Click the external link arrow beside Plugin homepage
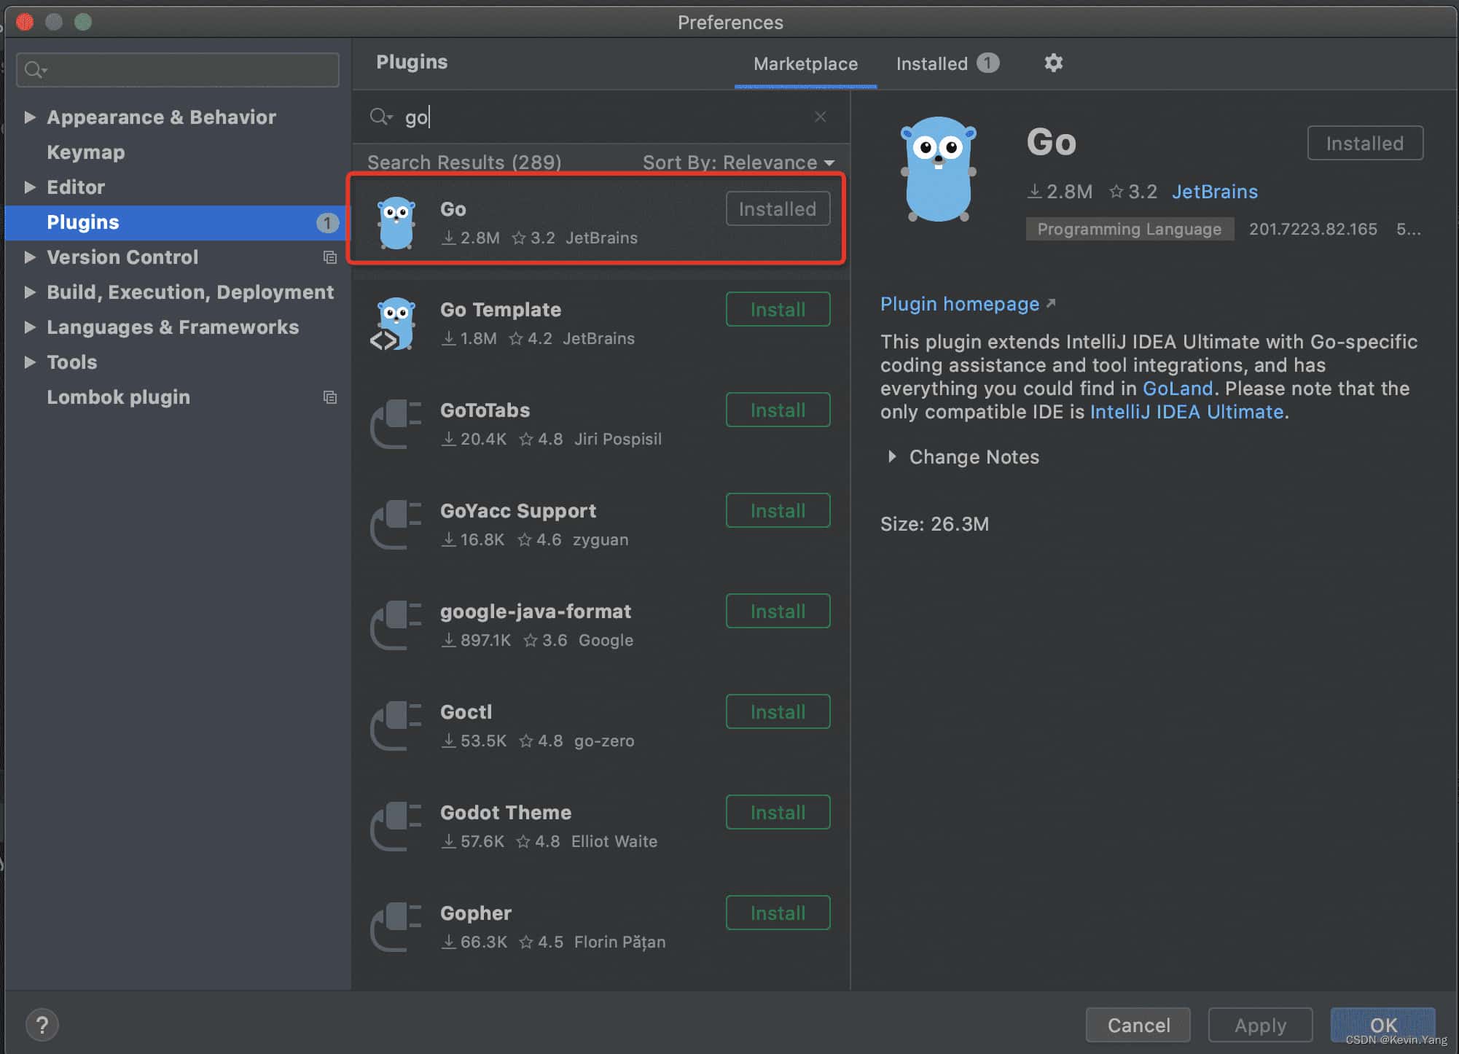 point(1051,303)
